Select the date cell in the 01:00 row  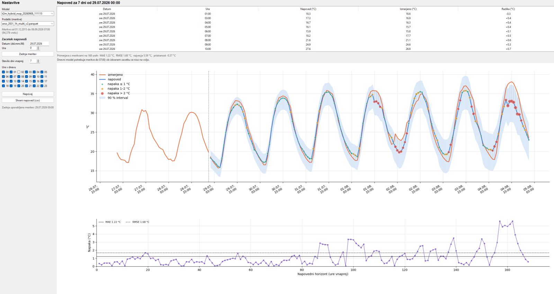pyautogui.click(x=107, y=14)
